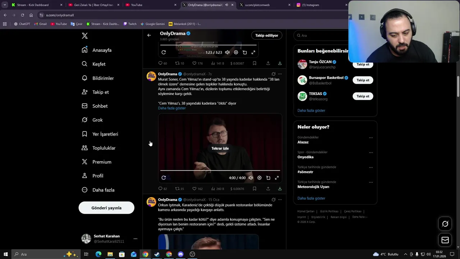
Task: Open account options next to Serhat Karahan
Action: pos(135,239)
